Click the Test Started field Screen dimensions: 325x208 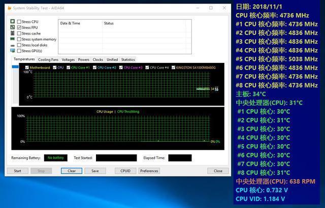tap(116, 158)
